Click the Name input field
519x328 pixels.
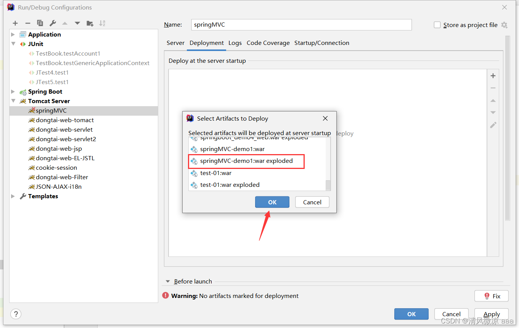(x=301, y=25)
